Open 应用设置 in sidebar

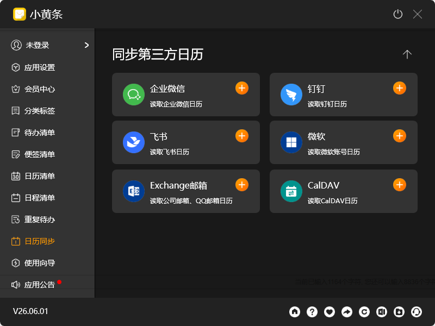point(47,67)
